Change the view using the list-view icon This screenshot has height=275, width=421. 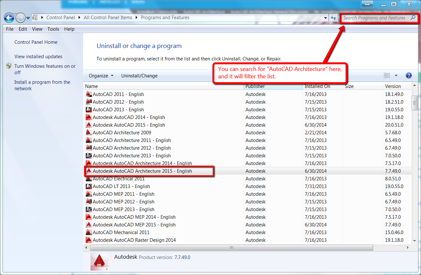tap(387, 75)
